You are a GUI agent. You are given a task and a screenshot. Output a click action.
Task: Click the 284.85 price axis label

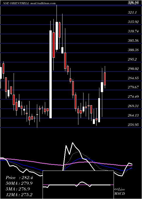133,78
